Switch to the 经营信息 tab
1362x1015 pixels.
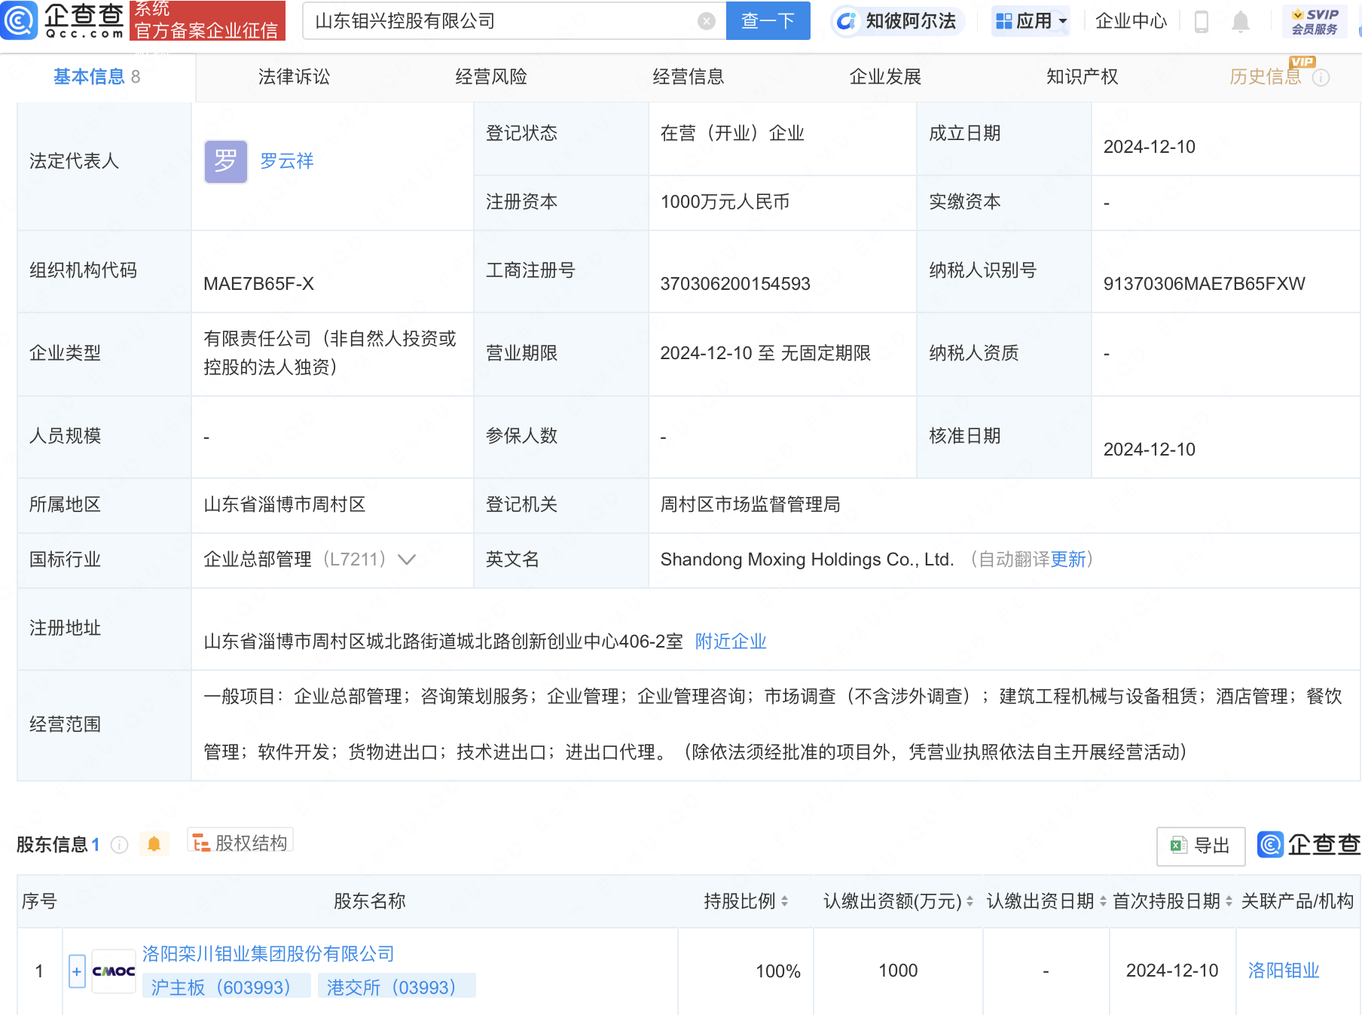pyautogui.click(x=689, y=77)
